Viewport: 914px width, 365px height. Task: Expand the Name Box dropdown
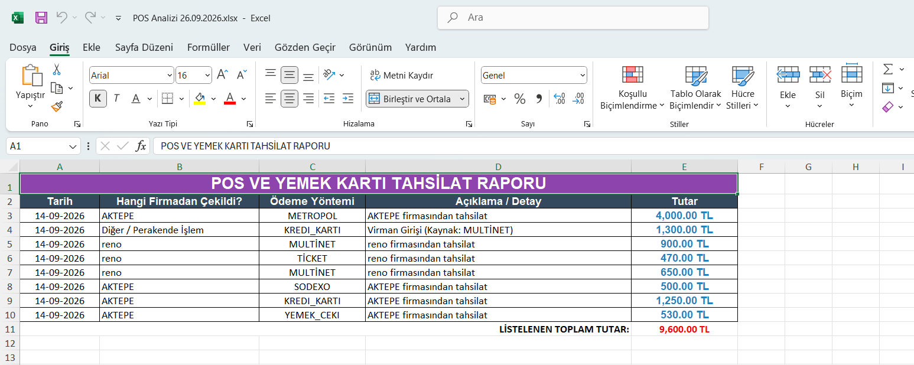pyautogui.click(x=73, y=146)
